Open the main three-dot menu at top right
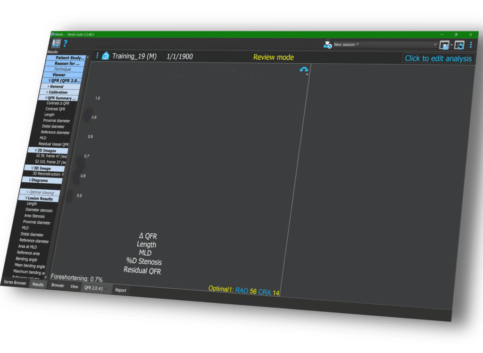The image size is (483, 353). tap(471, 45)
